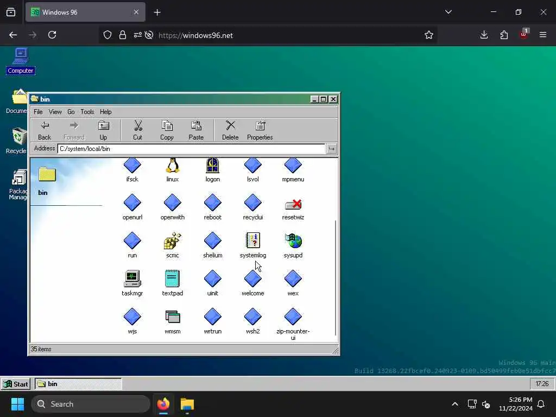Screen dimensions: 556x417
Task: Open browser downloads panel
Action: [484, 35]
